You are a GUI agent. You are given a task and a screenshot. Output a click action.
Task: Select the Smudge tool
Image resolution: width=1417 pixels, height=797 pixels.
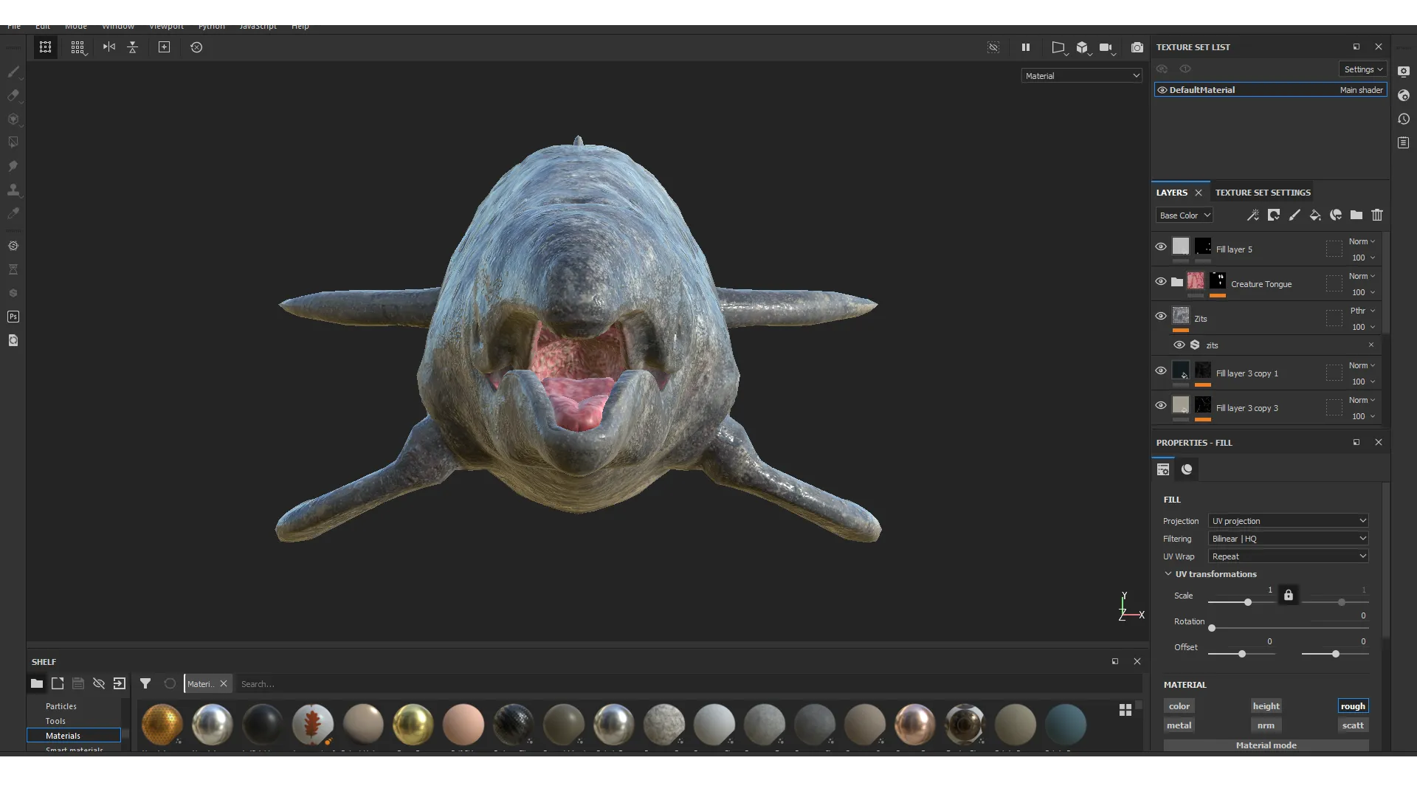click(13, 166)
